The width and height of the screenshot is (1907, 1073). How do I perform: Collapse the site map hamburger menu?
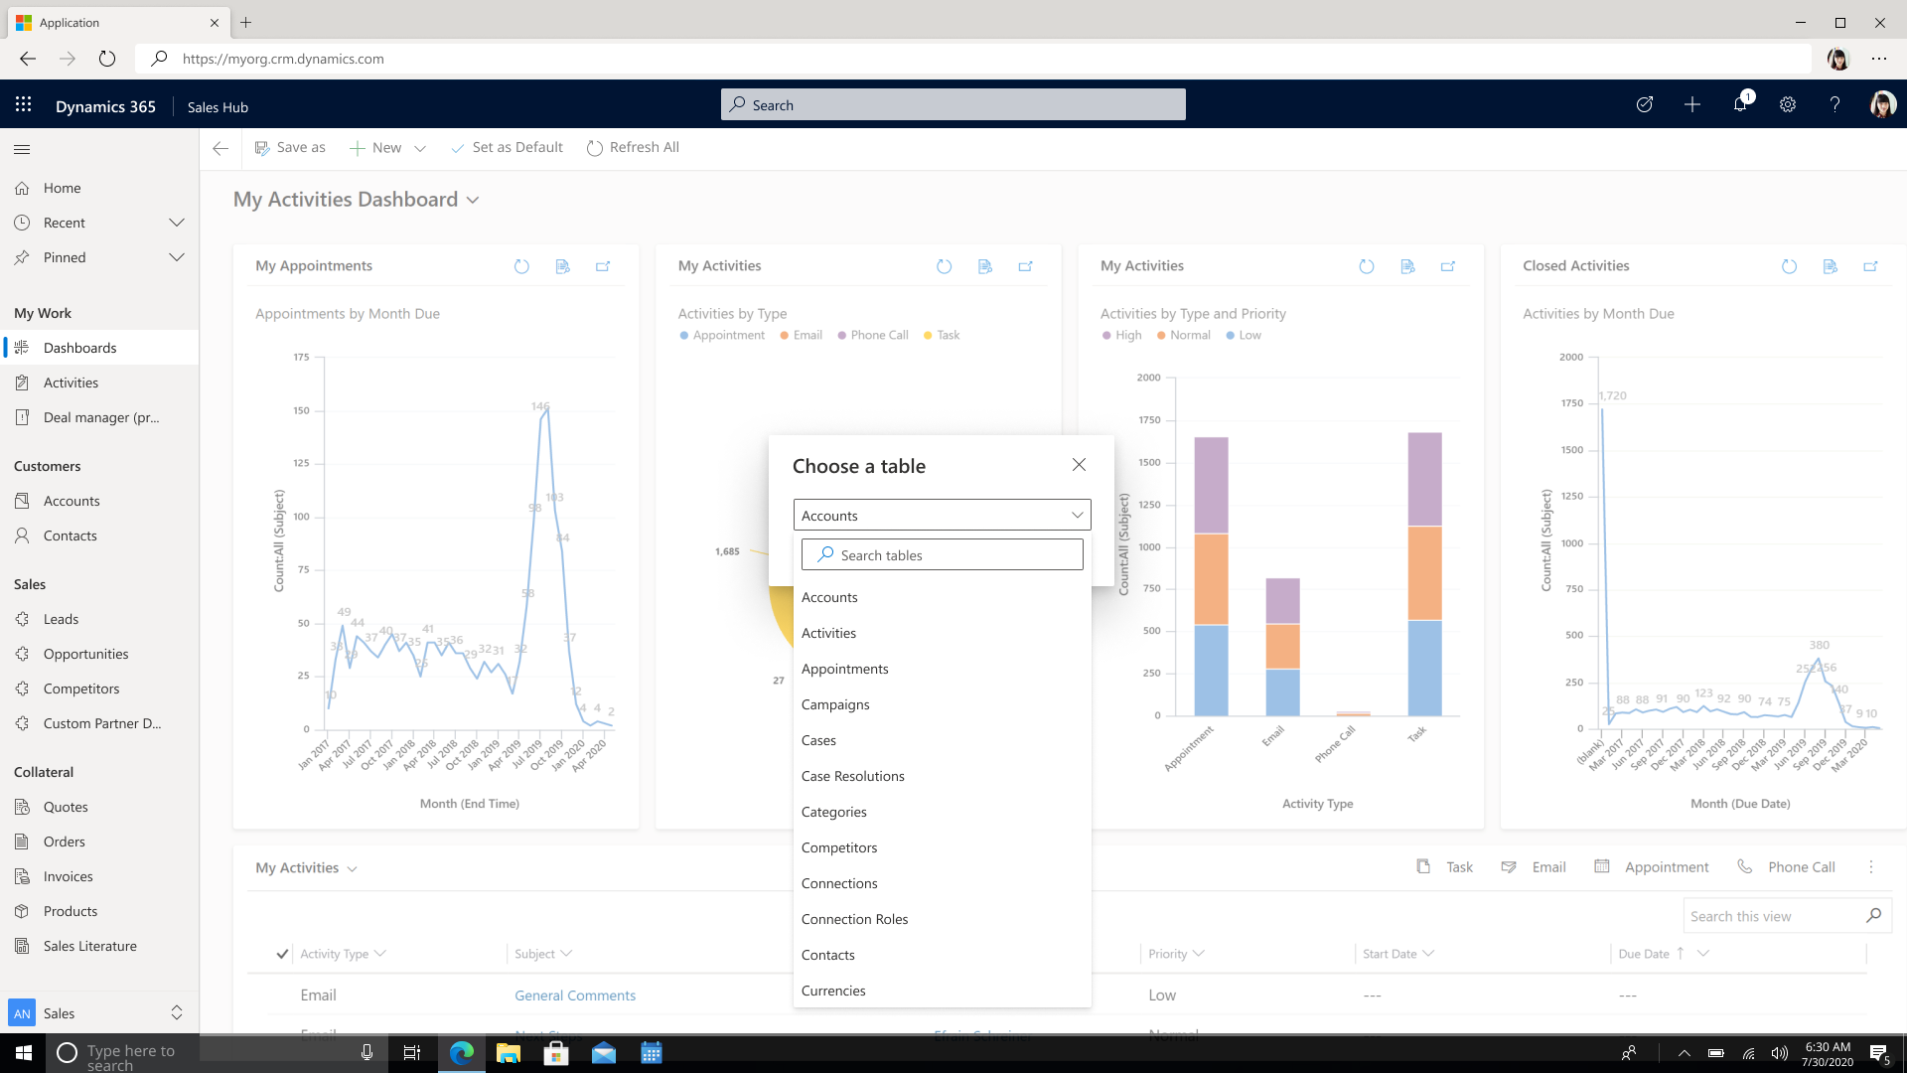(22, 149)
